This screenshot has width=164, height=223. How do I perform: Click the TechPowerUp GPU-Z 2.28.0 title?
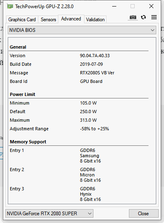point(44,7)
